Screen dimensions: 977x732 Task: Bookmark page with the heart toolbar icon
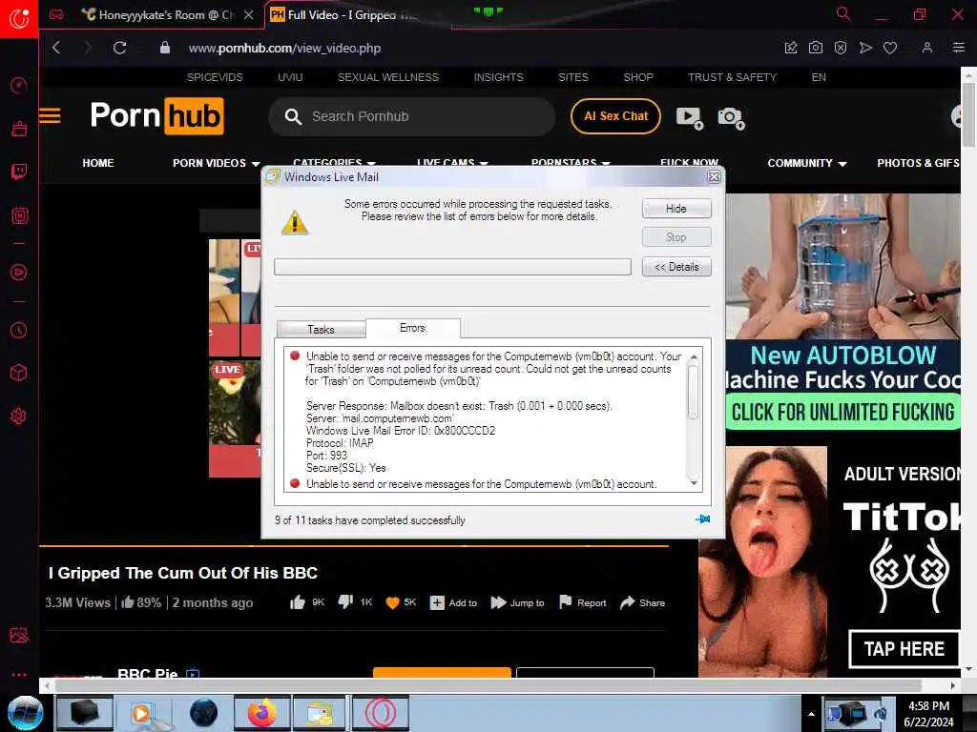[890, 48]
